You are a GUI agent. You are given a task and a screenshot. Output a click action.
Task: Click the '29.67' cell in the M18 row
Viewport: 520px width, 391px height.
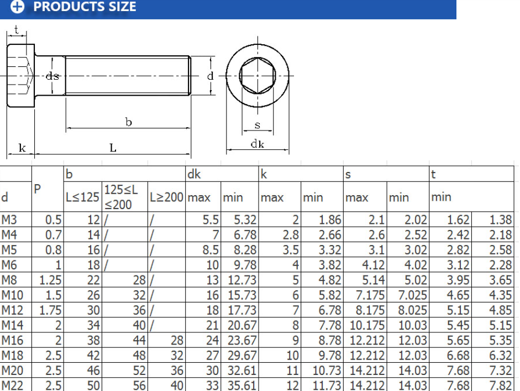(242, 355)
